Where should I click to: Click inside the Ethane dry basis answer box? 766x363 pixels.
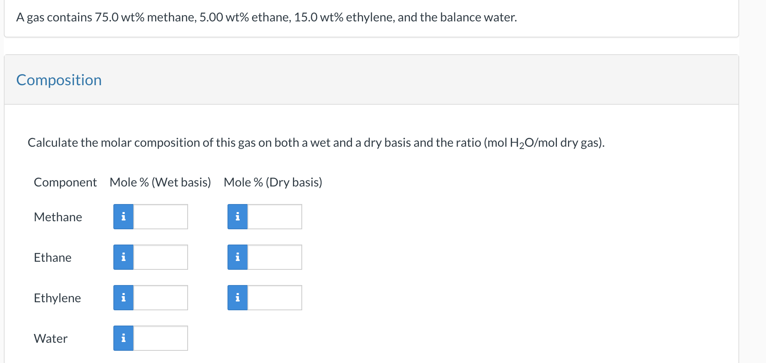[x=275, y=257]
